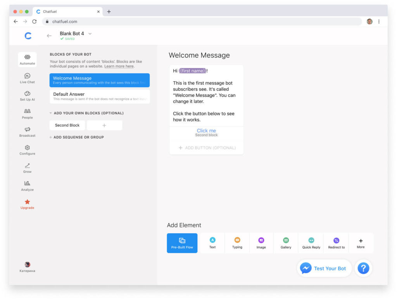Reload the page in browser
397x299 pixels.
click(35, 22)
